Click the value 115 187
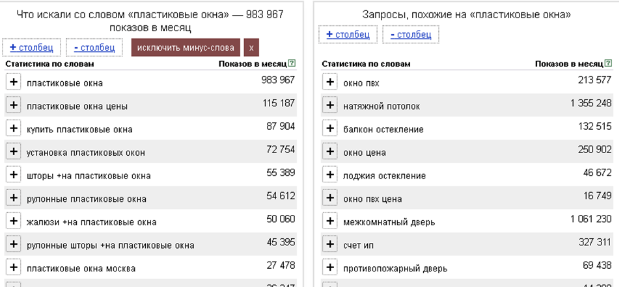625x287 pixels. (x=279, y=103)
